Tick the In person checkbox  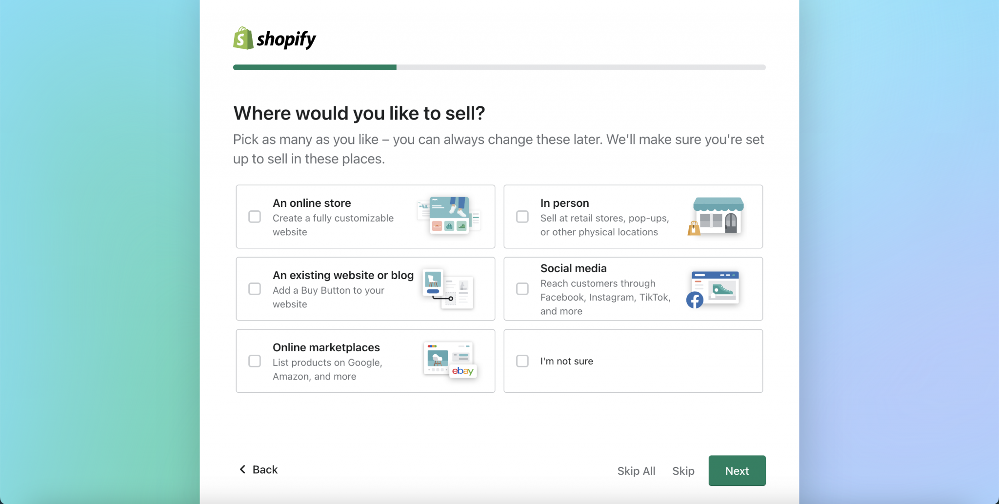(522, 217)
